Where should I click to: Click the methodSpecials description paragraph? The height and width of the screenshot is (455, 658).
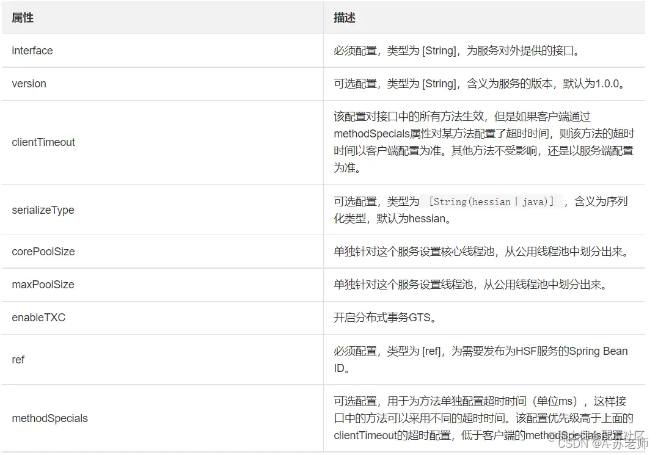(x=483, y=418)
